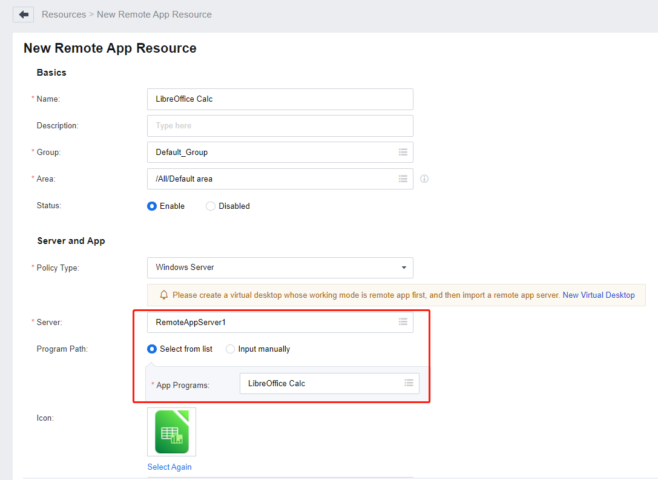Viewport: 658px width, 480px height.
Task: Open the Resources breadcrumb link
Action: point(64,15)
